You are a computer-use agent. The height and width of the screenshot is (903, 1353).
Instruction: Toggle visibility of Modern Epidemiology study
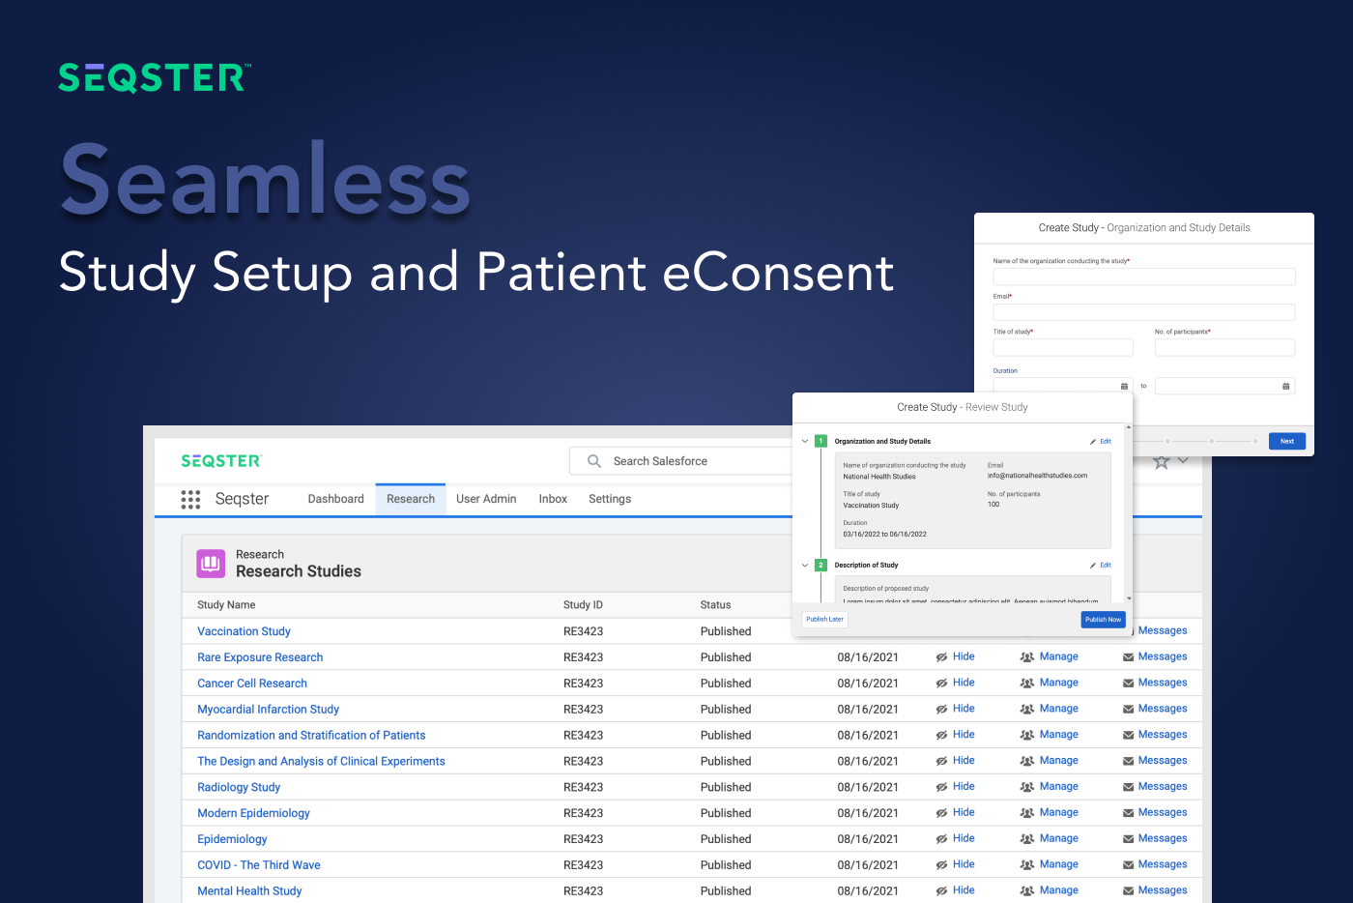(942, 812)
